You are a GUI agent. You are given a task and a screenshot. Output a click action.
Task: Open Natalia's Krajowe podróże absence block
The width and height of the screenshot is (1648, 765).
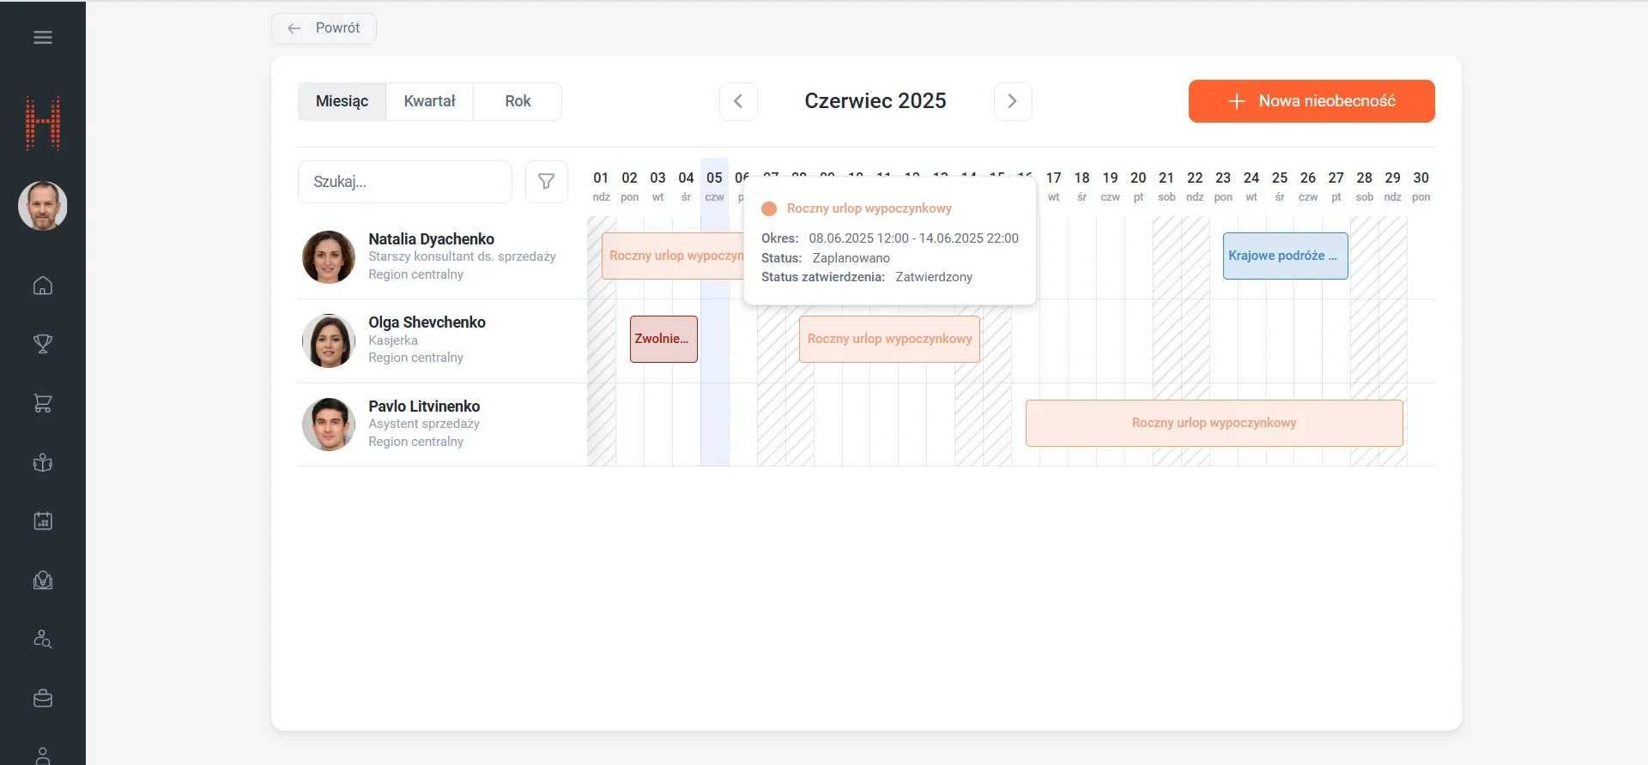1285,256
